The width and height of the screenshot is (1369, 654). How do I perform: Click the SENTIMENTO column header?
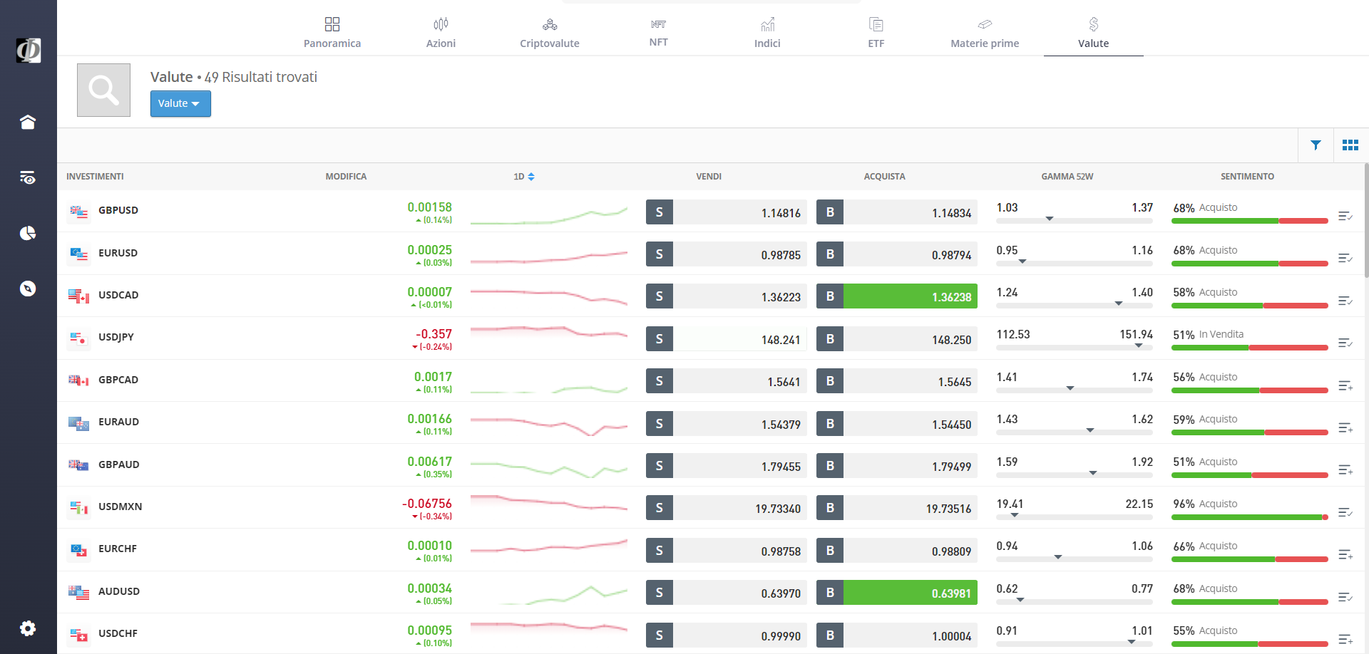pos(1247,177)
